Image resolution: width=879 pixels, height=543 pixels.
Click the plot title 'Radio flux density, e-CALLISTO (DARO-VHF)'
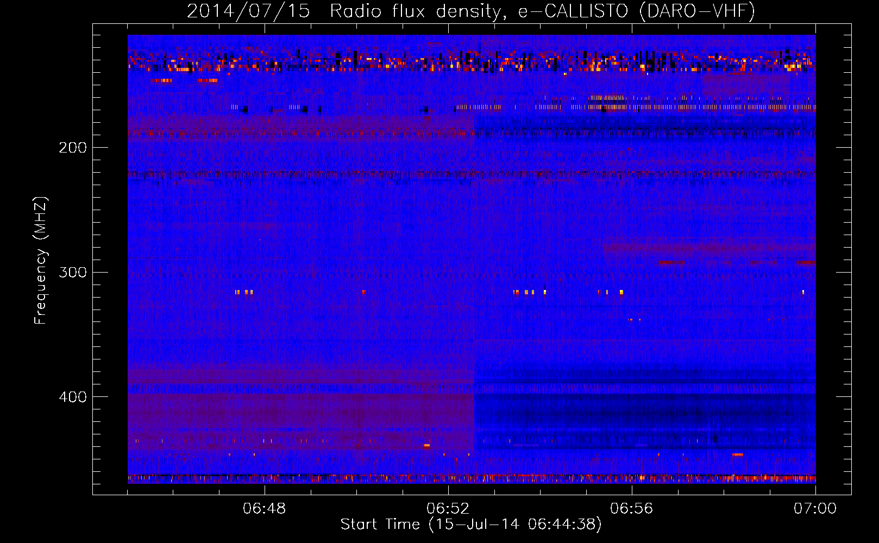(x=543, y=11)
